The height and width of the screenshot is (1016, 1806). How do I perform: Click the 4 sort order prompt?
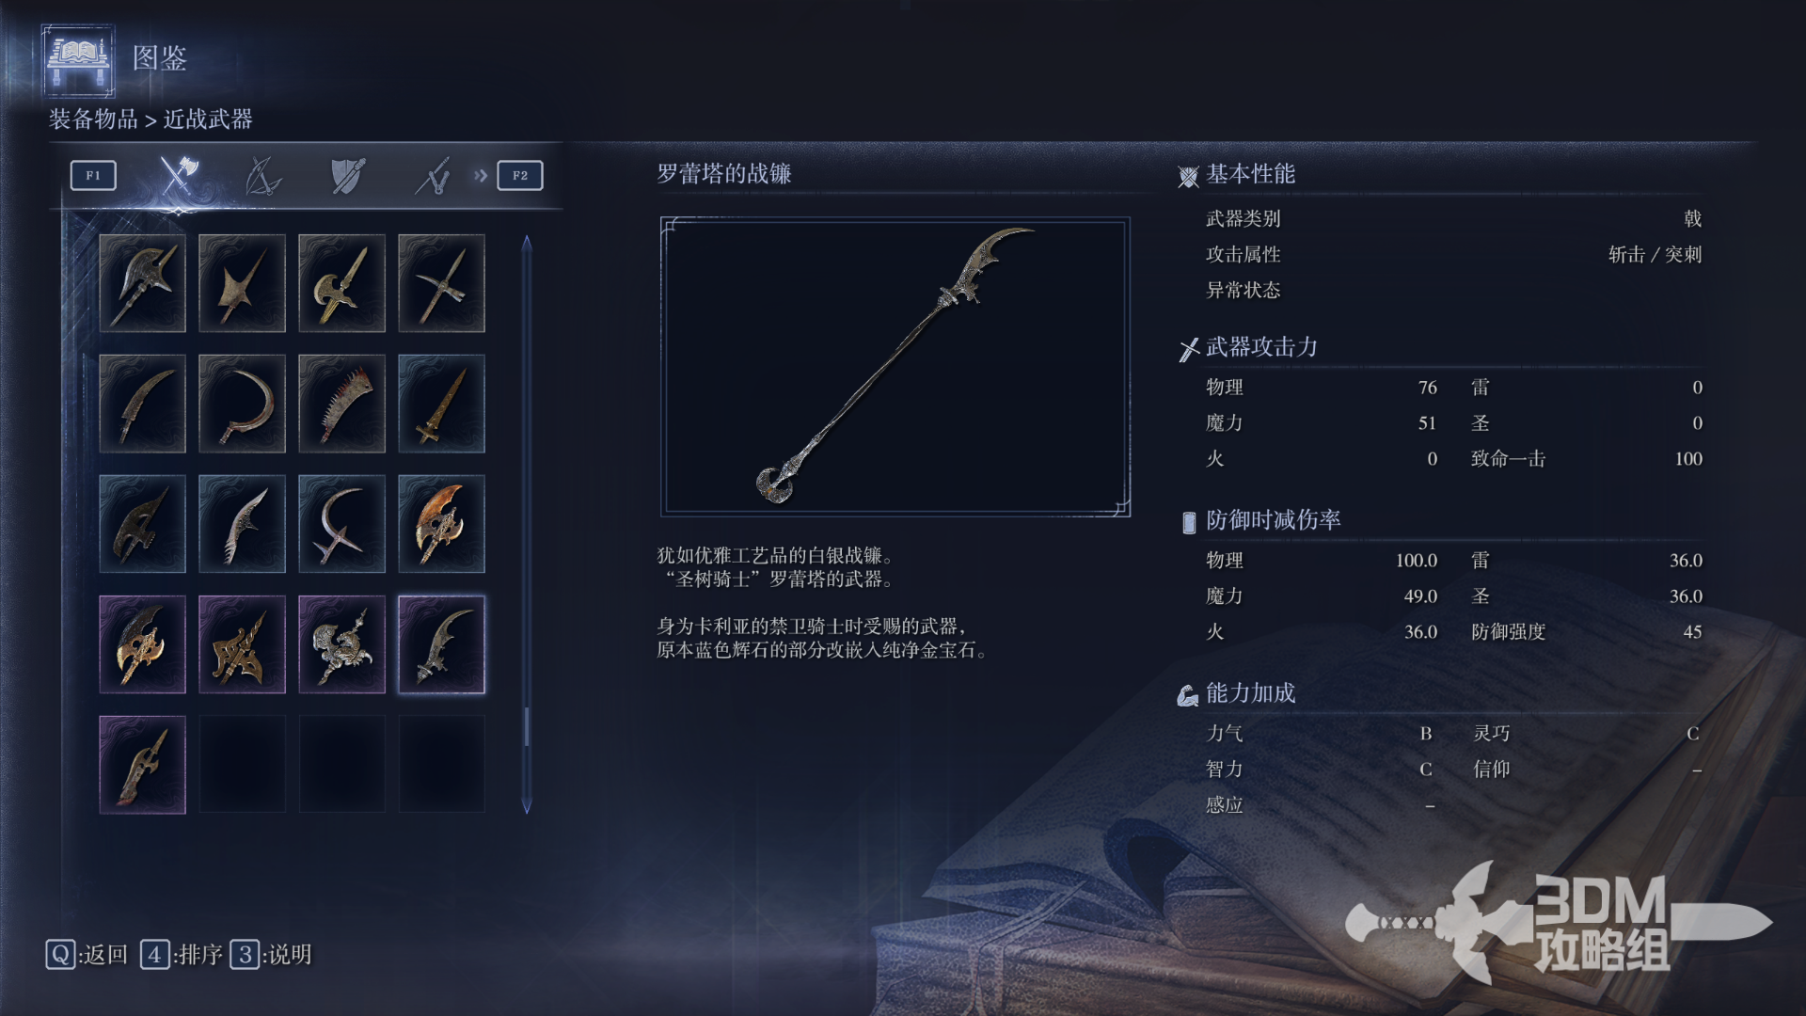coord(182,955)
